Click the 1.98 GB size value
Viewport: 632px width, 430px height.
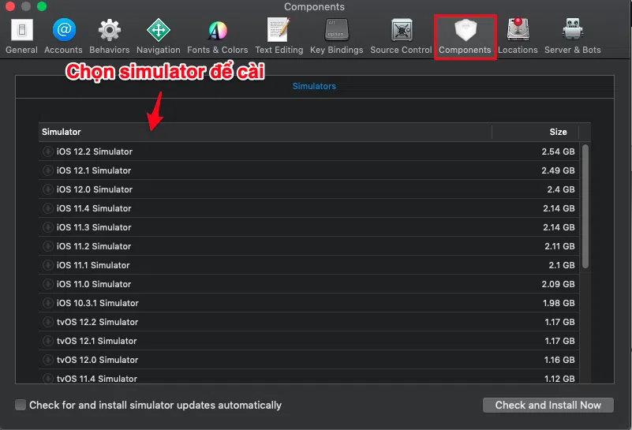(x=559, y=303)
